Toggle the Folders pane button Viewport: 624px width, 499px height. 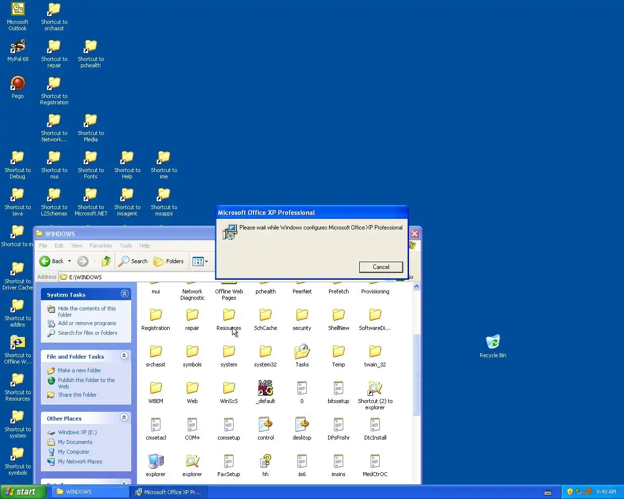point(169,261)
